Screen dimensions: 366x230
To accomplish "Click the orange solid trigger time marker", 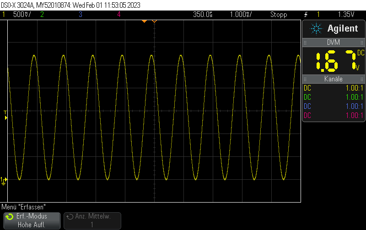I will click(x=144, y=21).
